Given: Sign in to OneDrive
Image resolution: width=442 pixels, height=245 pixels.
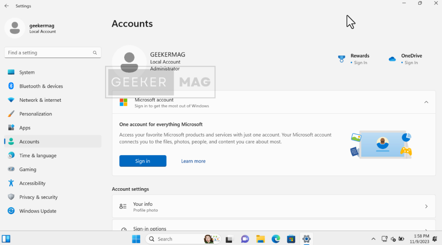Looking at the screenshot, I should [x=411, y=63].
